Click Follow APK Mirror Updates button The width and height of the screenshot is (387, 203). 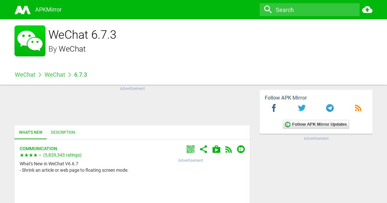point(316,124)
